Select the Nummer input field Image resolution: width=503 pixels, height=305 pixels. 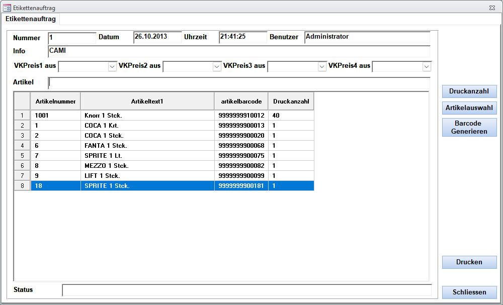(x=72, y=38)
